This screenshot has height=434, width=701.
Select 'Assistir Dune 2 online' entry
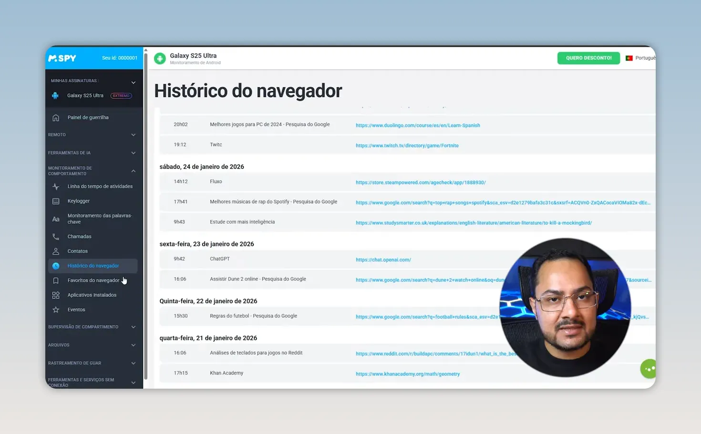[258, 279]
